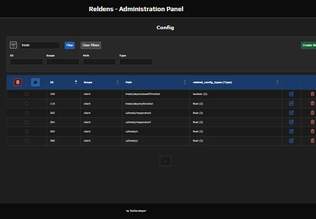Delete config row 295
Viewport: 316px width, 219px height.
(313, 131)
